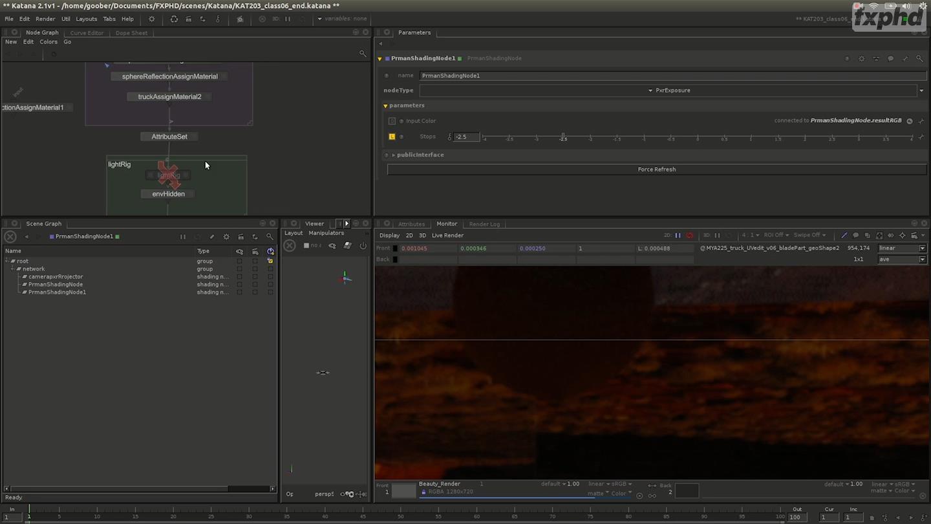Image resolution: width=931 pixels, height=524 pixels.
Task: Expand the publicInterface section
Action: tap(393, 155)
